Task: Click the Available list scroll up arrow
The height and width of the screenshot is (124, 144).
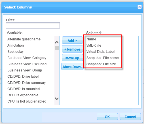Action: 57,42
